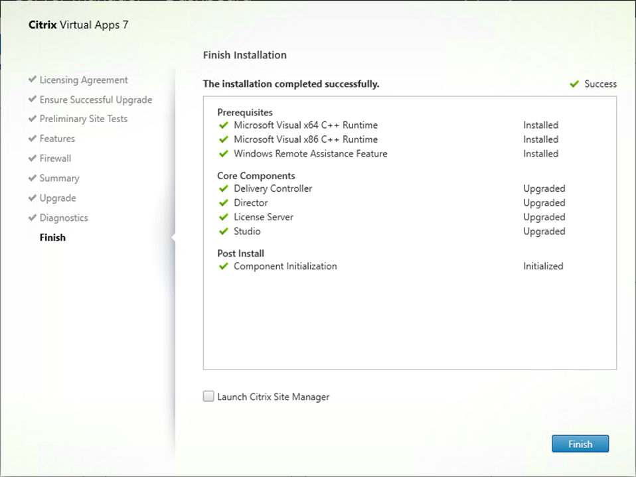The height and width of the screenshot is (477, 636).
Task: Click 'Upgraded' status for Delivery Controller
Action: [x=544, y=189]
